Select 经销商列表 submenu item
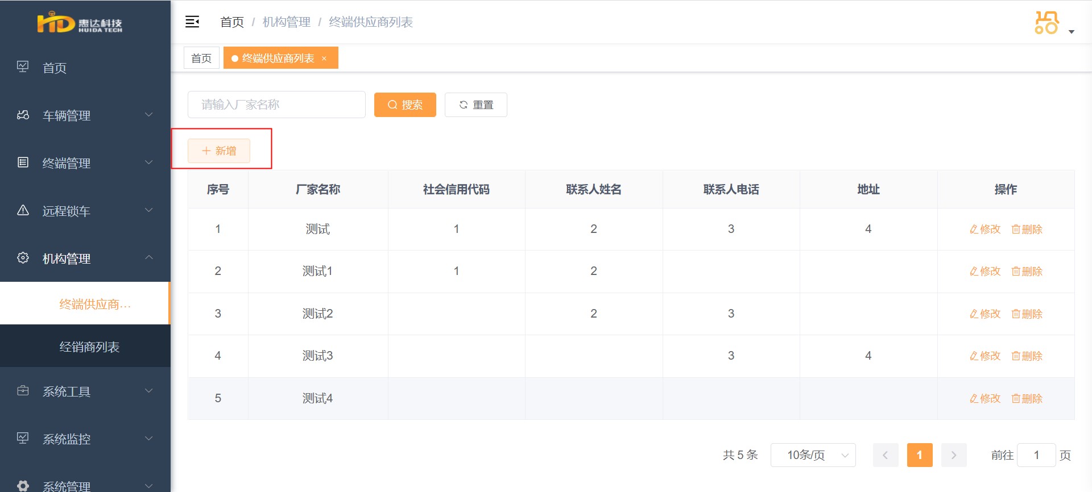Image resolution: width=1092 pixels, height=492 pixels. click(85, 347)
